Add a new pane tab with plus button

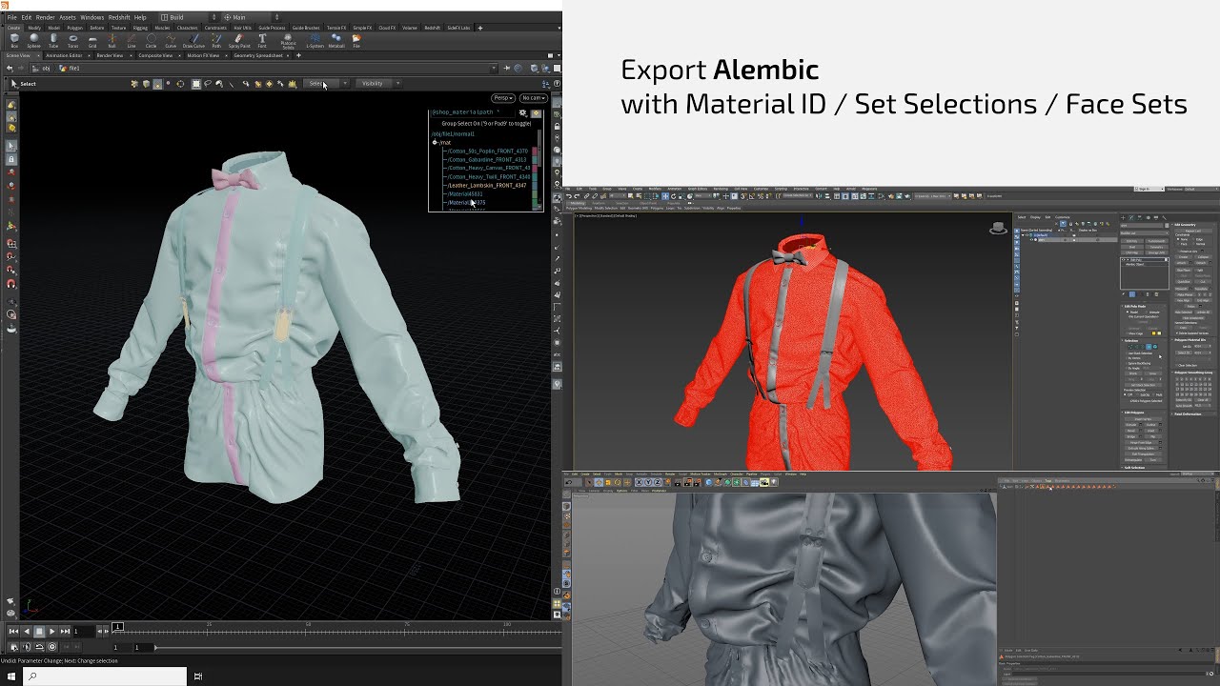298,55
